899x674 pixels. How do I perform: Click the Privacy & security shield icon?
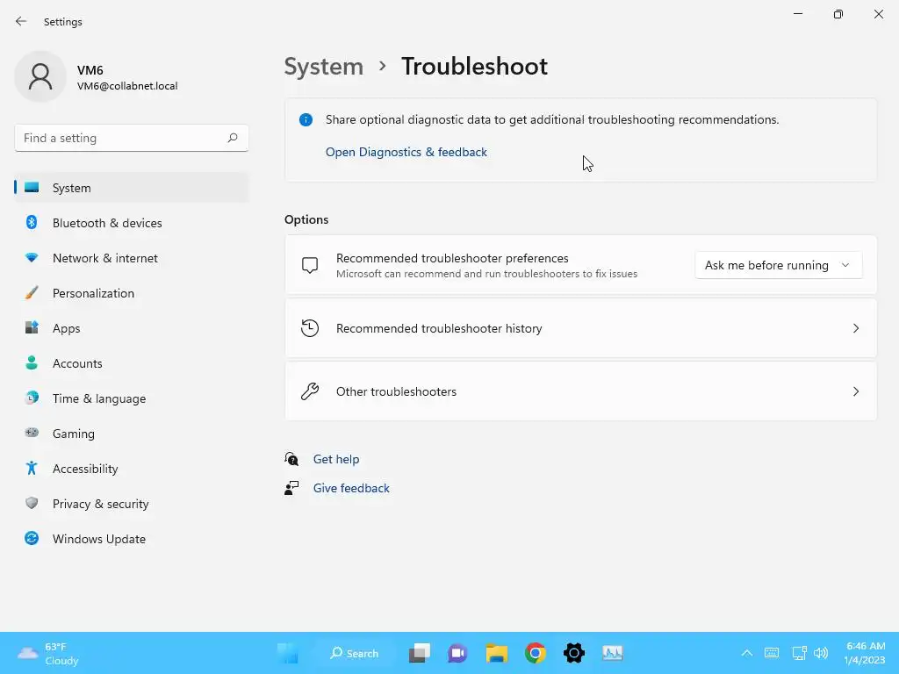[x=32, y=503]
